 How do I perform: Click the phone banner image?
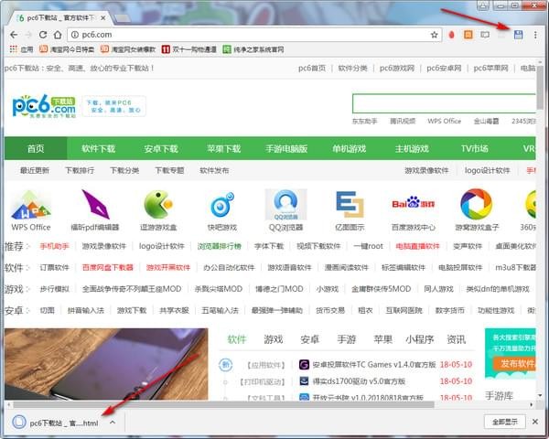(x=106, y=364)
